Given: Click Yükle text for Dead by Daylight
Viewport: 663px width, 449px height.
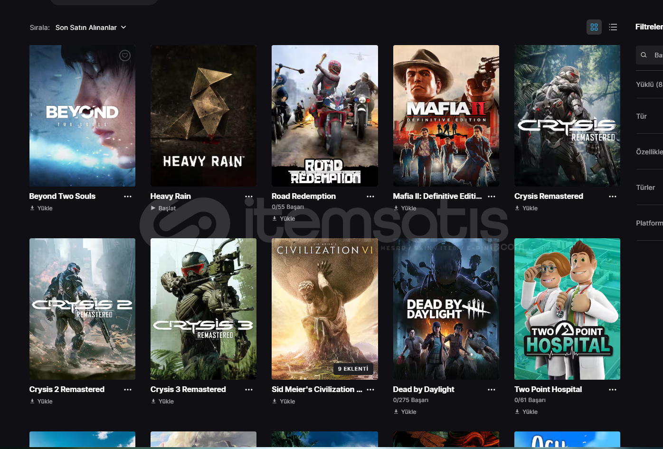Looking at the screenshot, I should [x=408, y=412].
